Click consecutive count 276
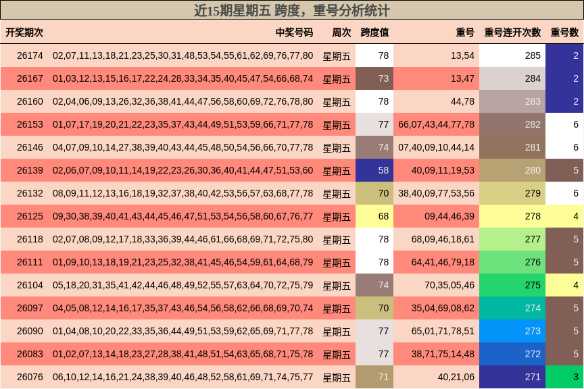Viewport: 584px width, 389px height. click(512, 263)
